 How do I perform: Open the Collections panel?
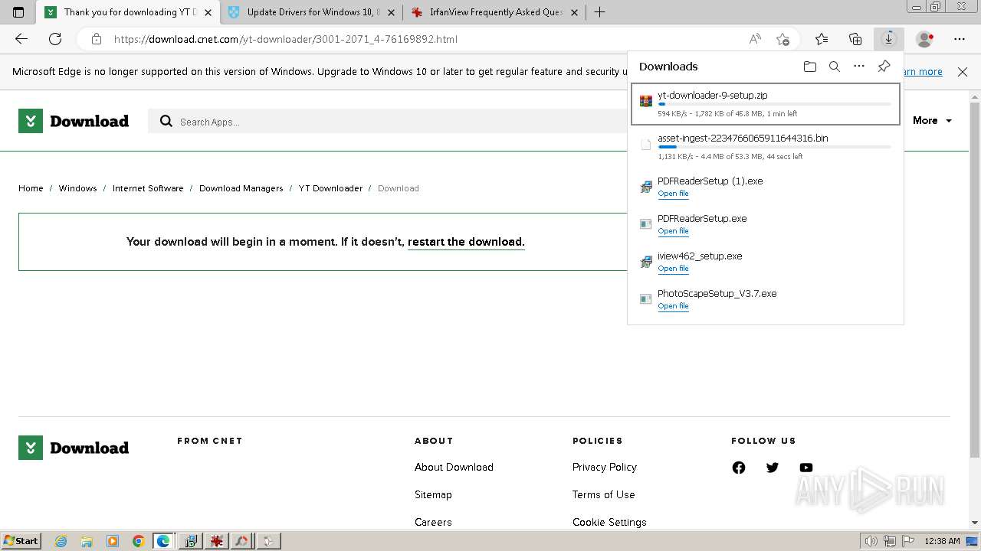click(855, 39)
